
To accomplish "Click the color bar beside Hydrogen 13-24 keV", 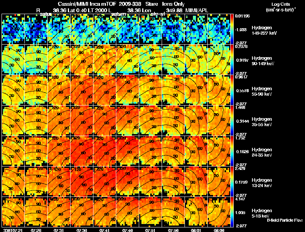I will tap(232, 182).
